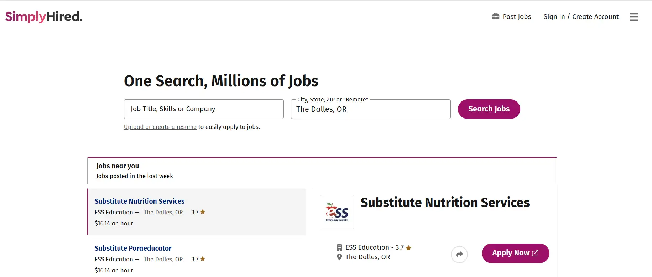The width and height of the screenshot is (652, 277).
Task: Click the City, State, ZIP location field
Action: (371, 109)
